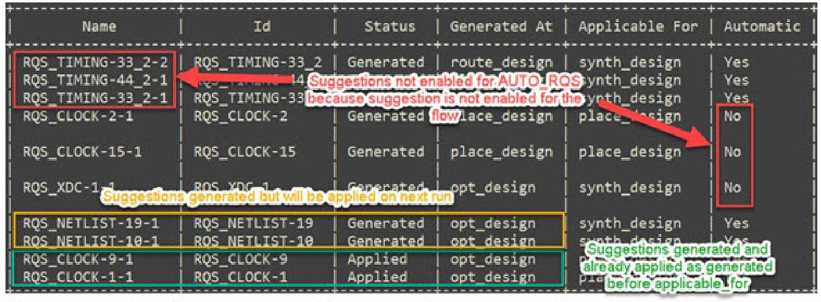The image size is (821, 302).
Task: Click Generated status in RQS_NETLIST-19-1 row
Action: tap(386, 223)
